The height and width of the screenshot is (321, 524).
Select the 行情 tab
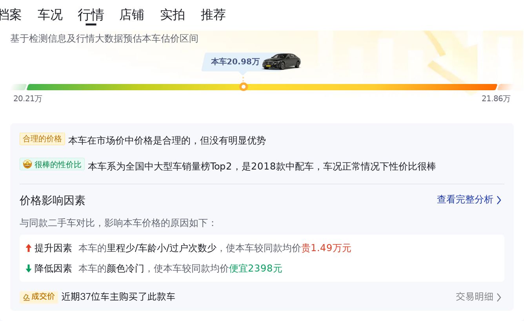91,15
